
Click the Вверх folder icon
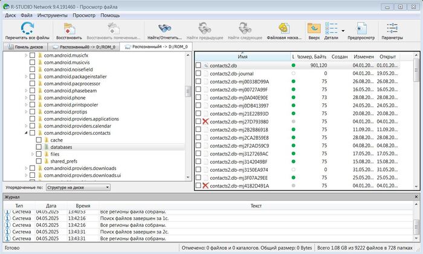coord(314,28)
